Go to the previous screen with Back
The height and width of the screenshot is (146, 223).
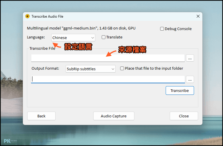point(41,116)
